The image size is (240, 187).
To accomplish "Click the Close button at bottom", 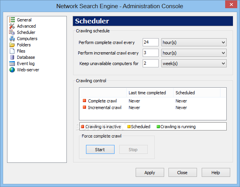I will point(183,173).
